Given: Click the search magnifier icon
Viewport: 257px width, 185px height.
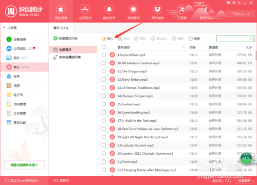Looking at the screenshot, I should click(x=251, y=39).
